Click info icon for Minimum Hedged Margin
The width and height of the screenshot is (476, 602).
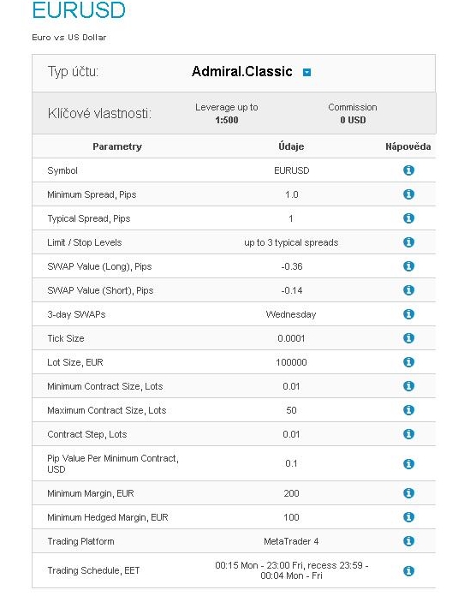[408, 517]
